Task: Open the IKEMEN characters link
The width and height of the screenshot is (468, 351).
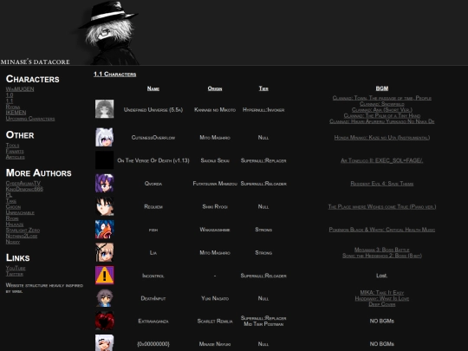Action: pyautogui.click(x=16, y=113)
